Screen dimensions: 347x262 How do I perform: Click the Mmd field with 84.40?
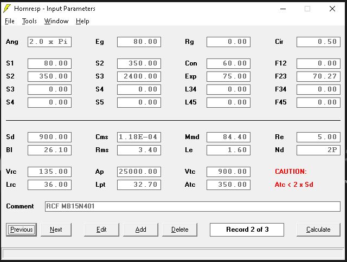click(228, 137)
